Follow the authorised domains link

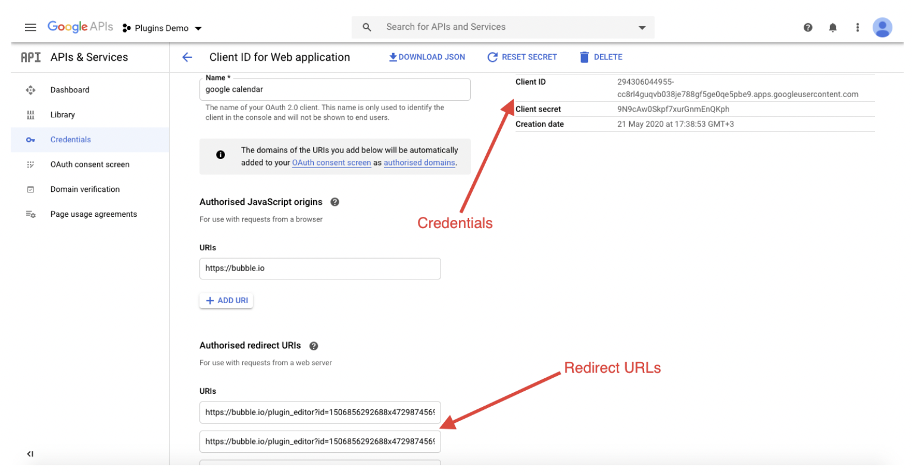click(x=419, y=163)
